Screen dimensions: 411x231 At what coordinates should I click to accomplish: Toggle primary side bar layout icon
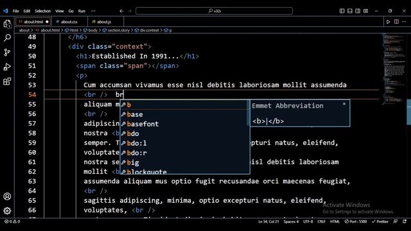(342, 11)
